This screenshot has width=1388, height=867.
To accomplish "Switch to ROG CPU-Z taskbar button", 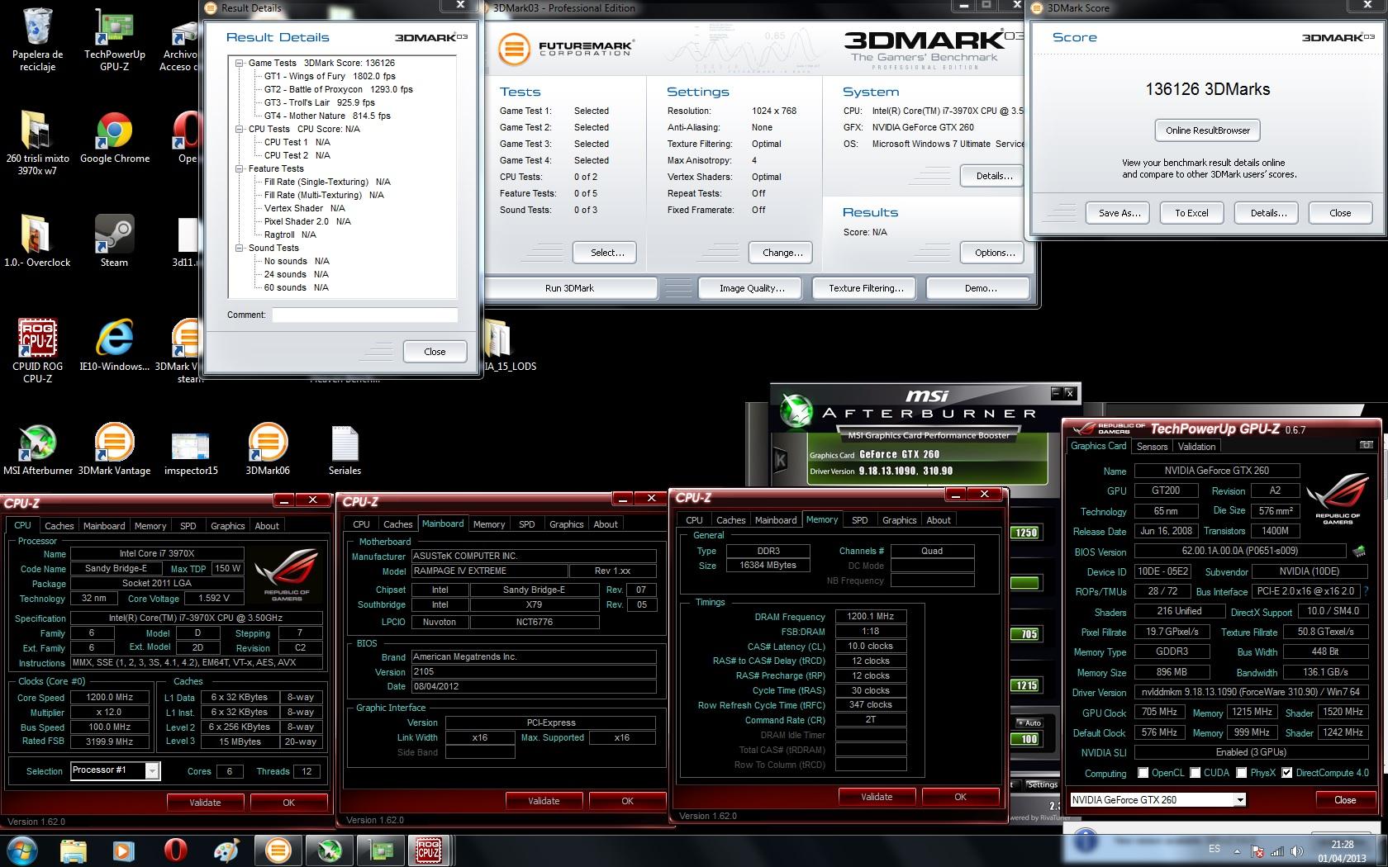I will [430, 850].
